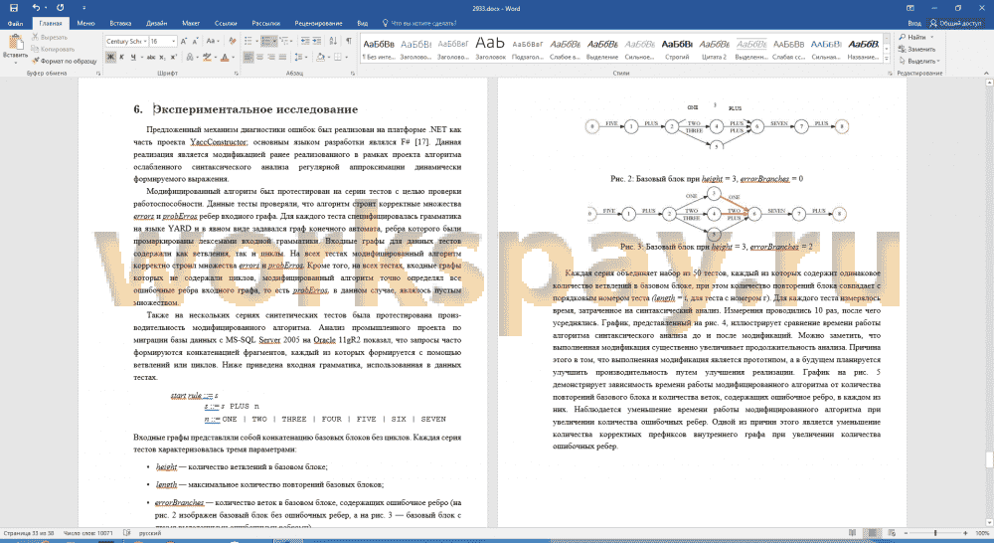Viewport: 994px width, 543px height.
Task: Open the Рассылки tab
Action: coord(266,24)
